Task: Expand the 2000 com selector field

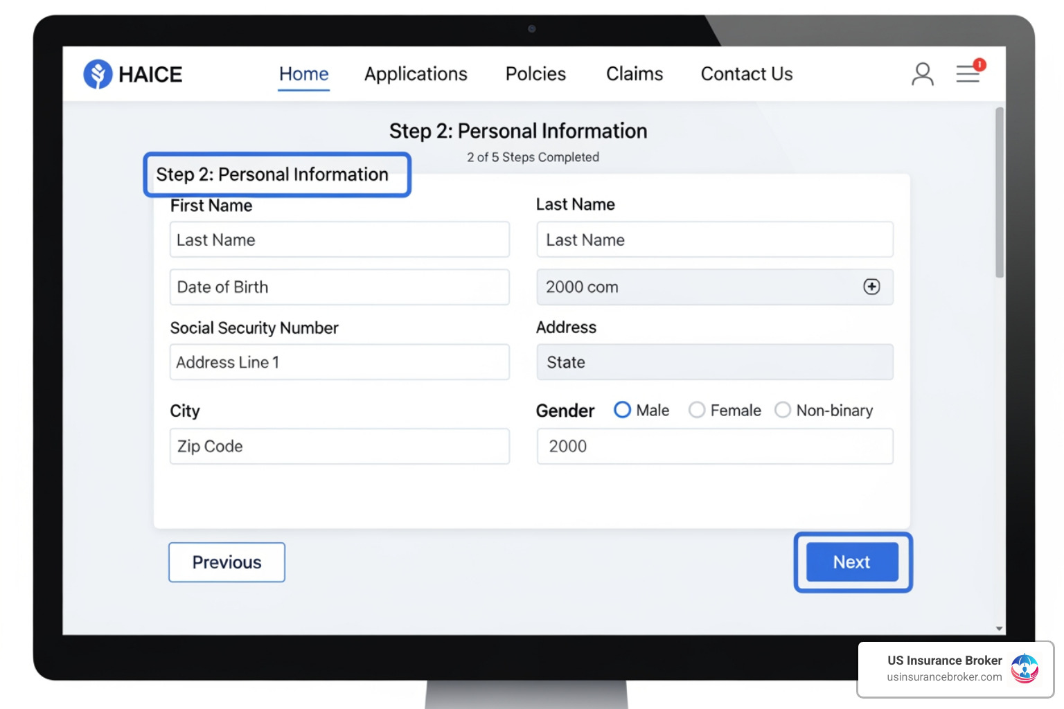Action: click(715, 287)
